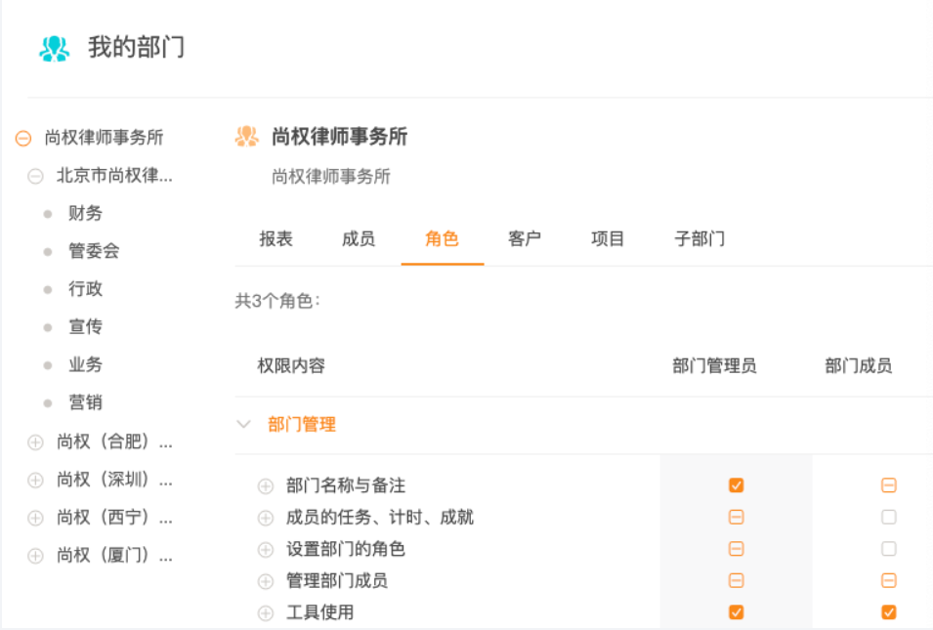Expand the 部门名称与备注 permission row
Image resolution: width=933 pixels, height=630 pixels.
266,486
